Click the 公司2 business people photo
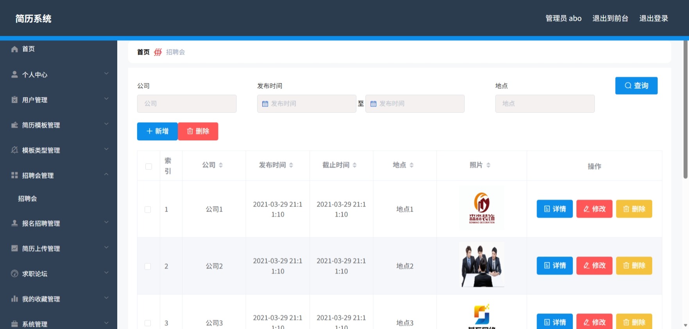Viewport: 689px width, 329px height. (x=481, y=265)
